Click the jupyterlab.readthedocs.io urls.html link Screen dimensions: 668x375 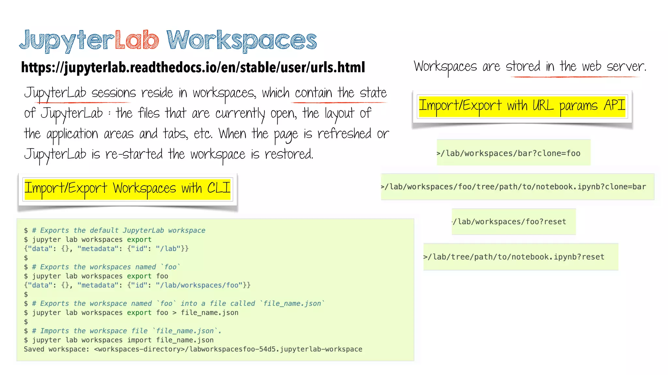tap(193, 67)
